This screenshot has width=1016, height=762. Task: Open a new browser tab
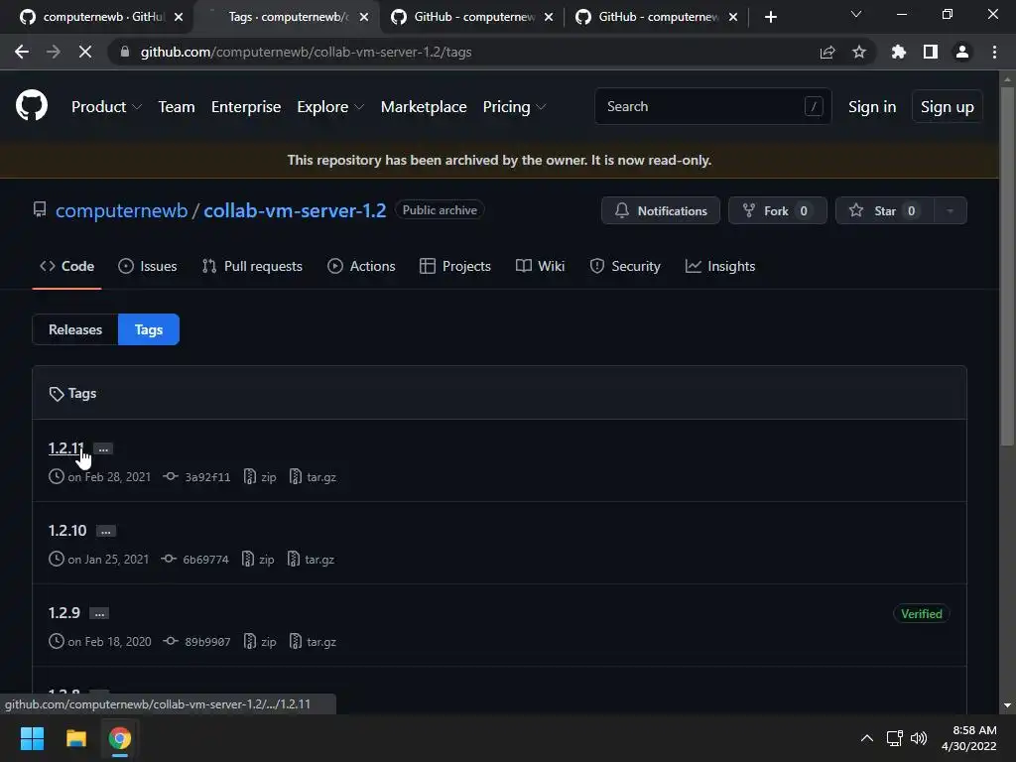tap(770, 17)
